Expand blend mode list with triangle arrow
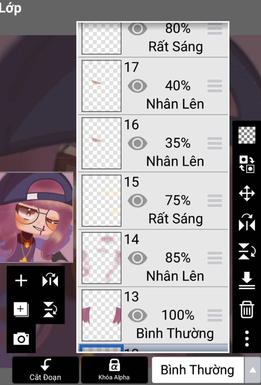The width and height of the screenshot is (261, 385). click(x=252, y=370)
